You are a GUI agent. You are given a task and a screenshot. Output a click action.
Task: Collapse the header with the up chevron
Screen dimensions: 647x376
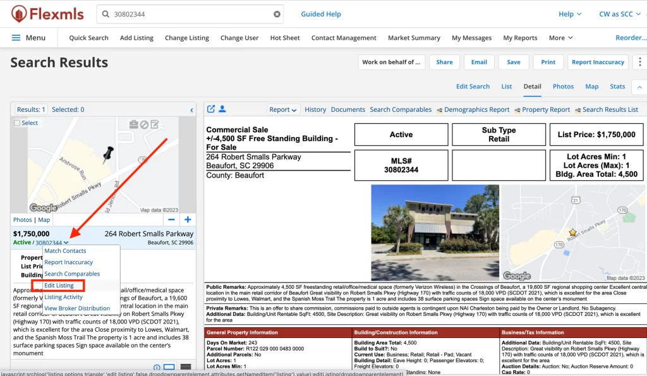click(x=639, y=87)
